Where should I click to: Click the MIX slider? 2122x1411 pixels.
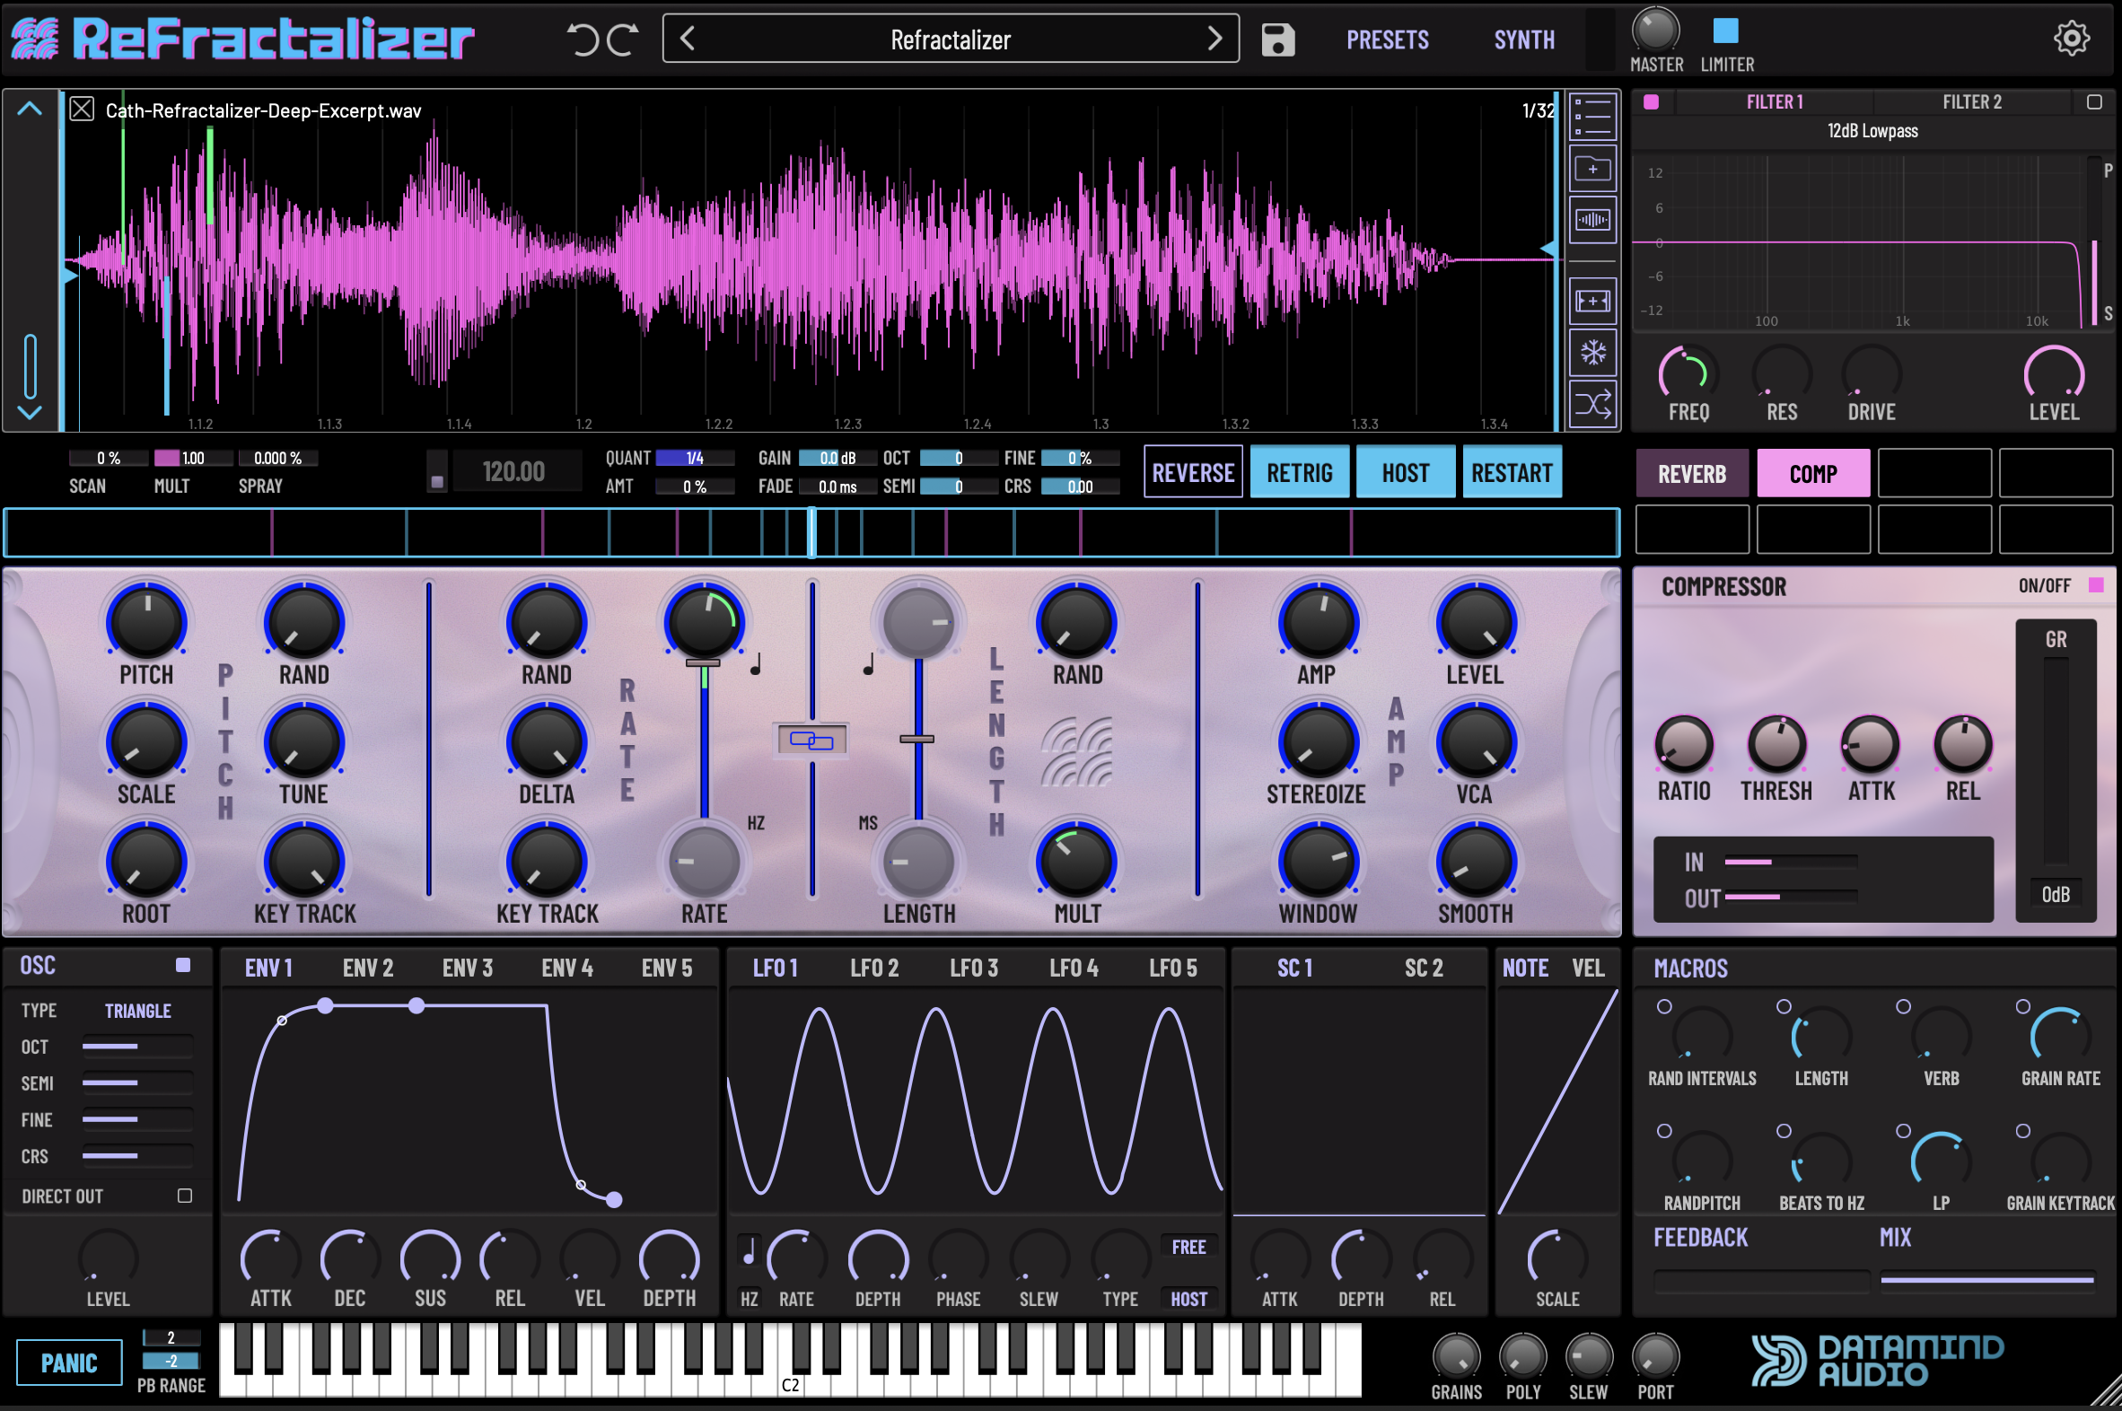(1986, 1279)
